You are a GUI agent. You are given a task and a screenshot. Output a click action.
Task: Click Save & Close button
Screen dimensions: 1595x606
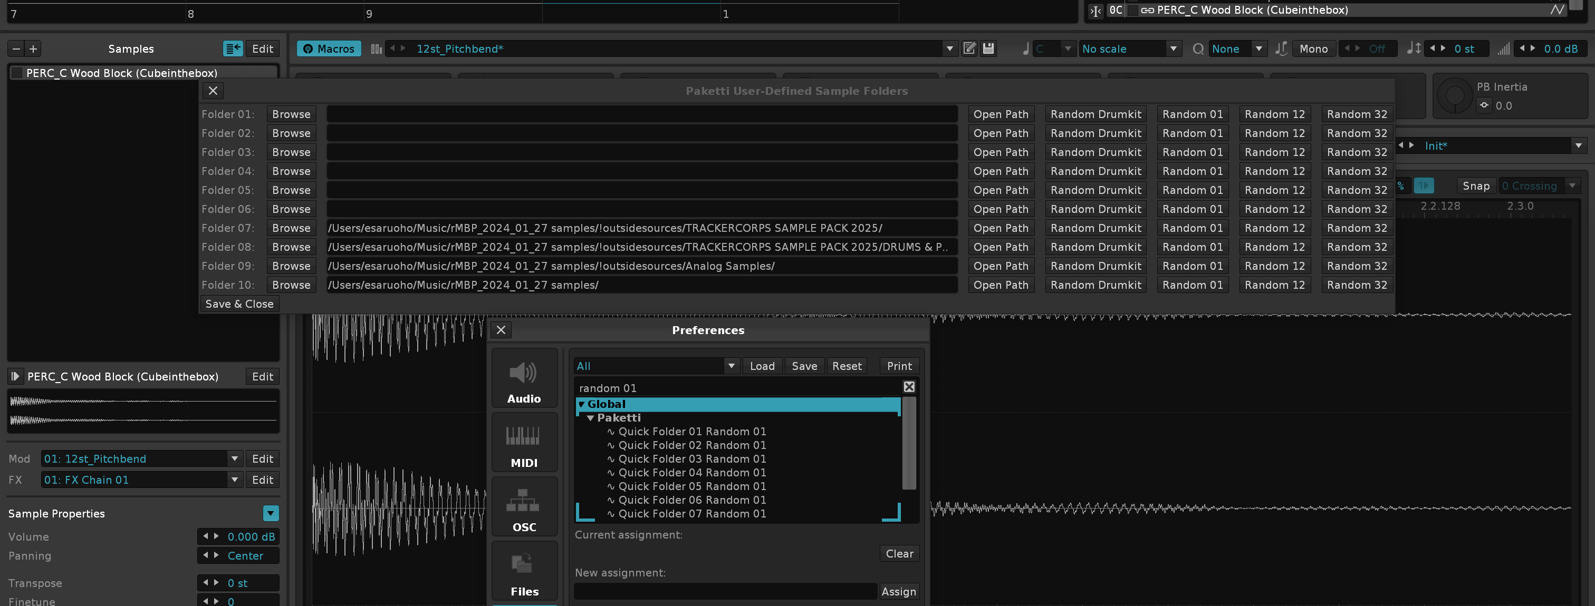(239, 304)
